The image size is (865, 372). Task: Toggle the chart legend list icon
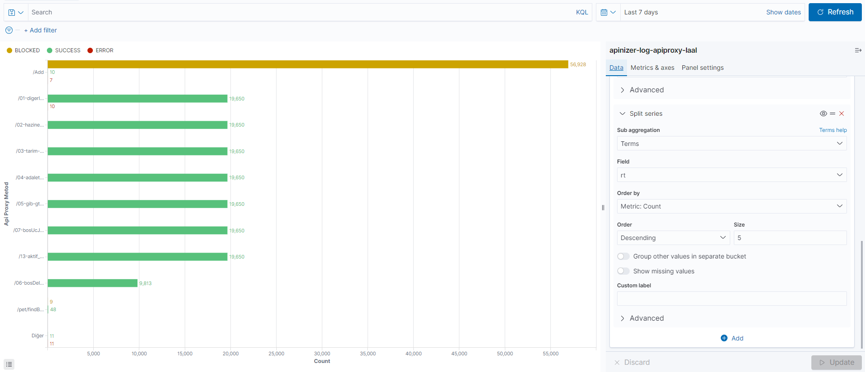click(9, 364)
